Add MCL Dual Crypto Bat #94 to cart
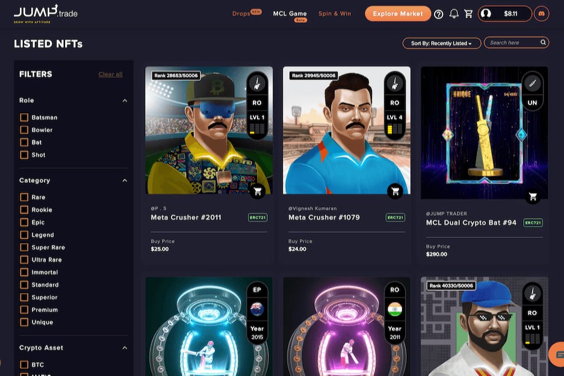Viewport: 564px width, 376px height. tap(533, 197)
